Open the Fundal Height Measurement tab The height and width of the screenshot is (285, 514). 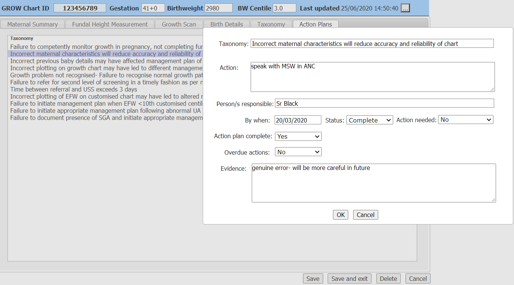110,24
